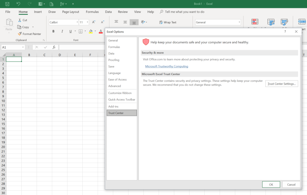
Task: Toggle Wrap Text
Action: click(x=168, y=22)
